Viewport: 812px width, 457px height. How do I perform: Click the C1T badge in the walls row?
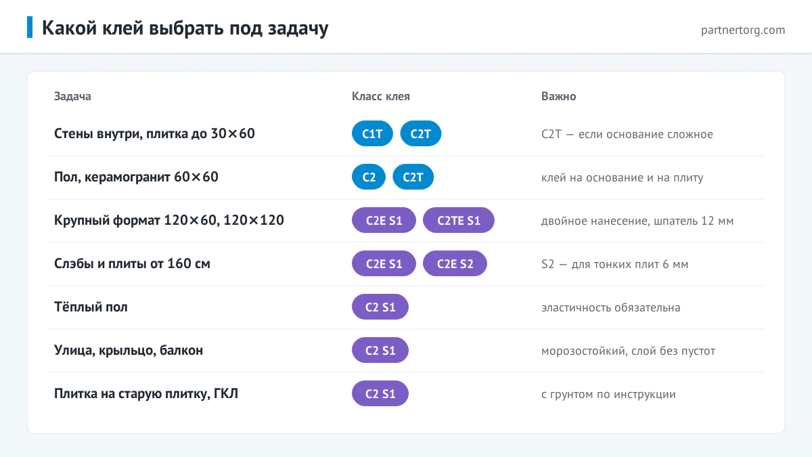point(372,134)
